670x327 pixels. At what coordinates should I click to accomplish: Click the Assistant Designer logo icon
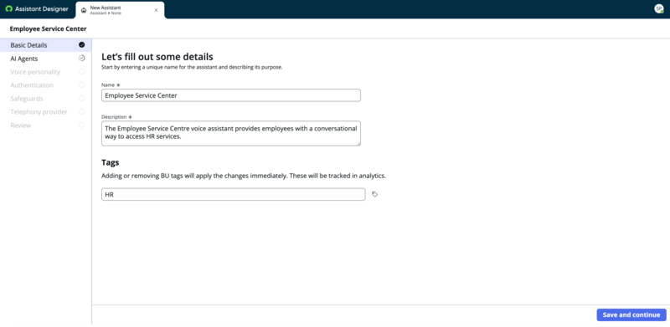click(8, 9)
